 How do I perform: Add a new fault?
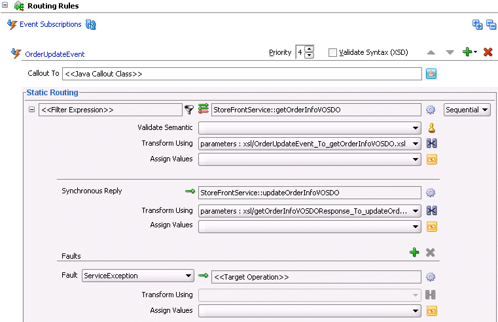coord(414,252)
